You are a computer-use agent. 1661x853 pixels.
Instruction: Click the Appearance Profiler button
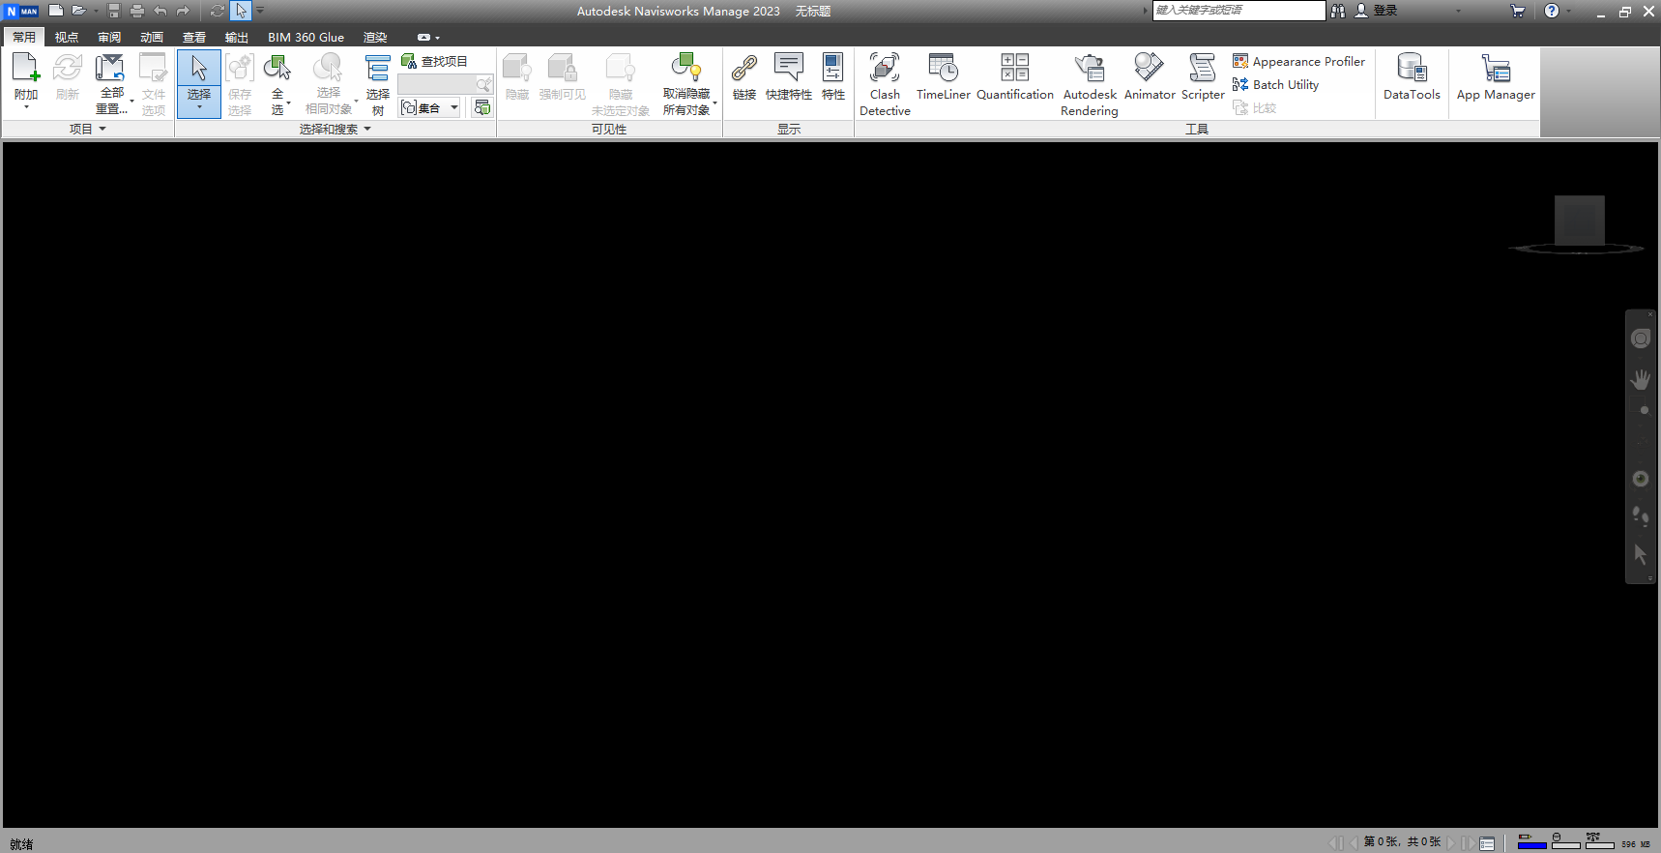pos(1298,61)
